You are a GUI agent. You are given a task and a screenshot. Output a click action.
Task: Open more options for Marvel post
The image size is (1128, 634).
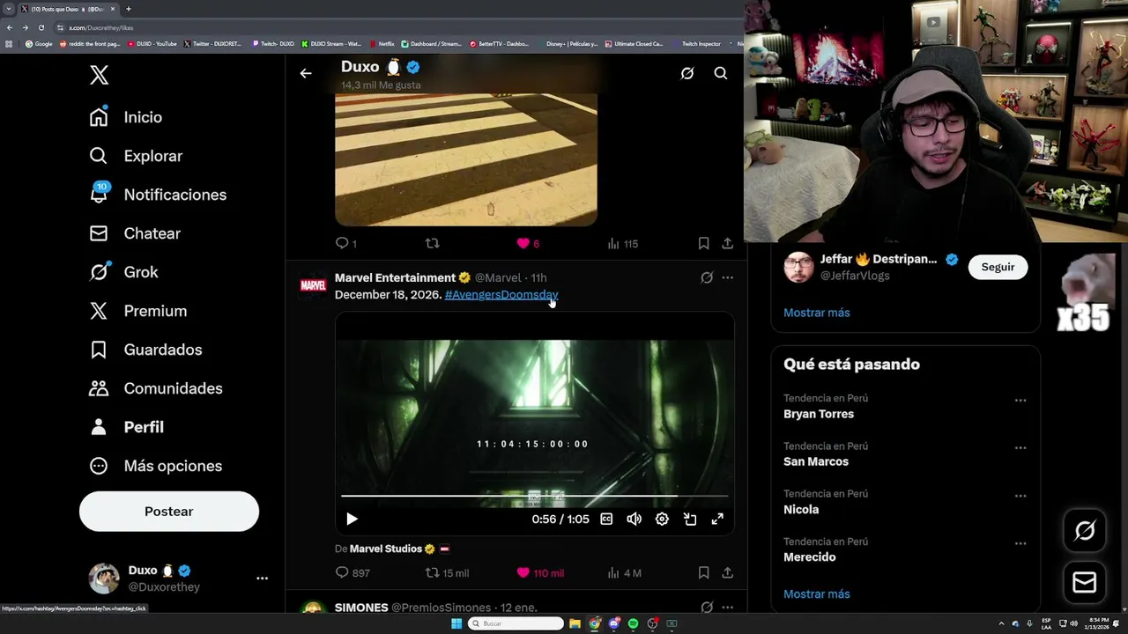click(x=727, y=277)
